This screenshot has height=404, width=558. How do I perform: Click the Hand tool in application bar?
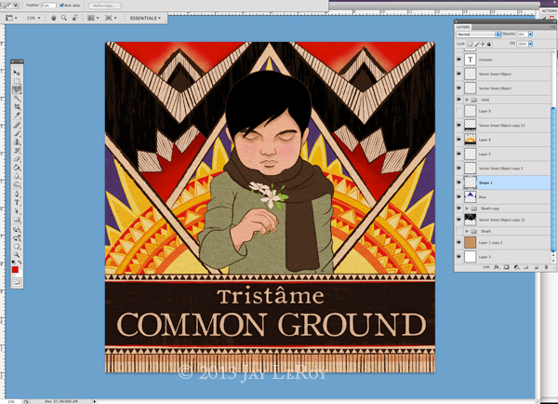tap(53, 18)
